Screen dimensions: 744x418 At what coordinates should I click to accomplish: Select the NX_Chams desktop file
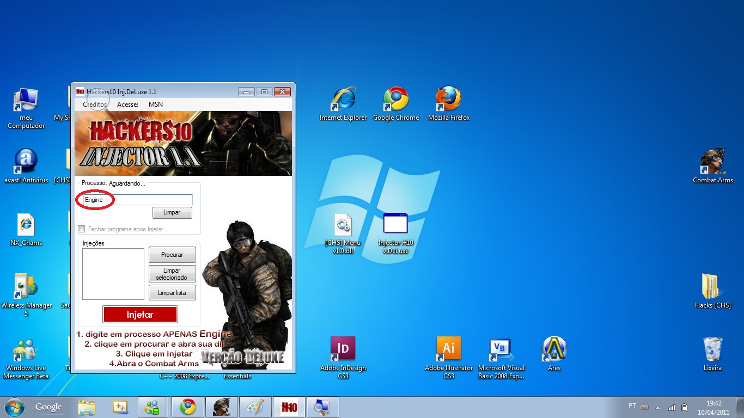click(x=26, y=229)
